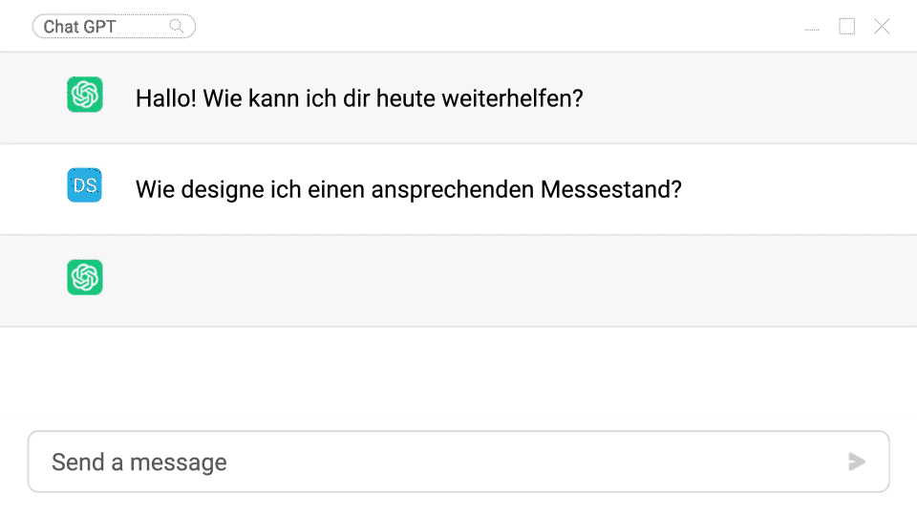Click the empty pending response row

pyautogui.click(x=478, y=281)
